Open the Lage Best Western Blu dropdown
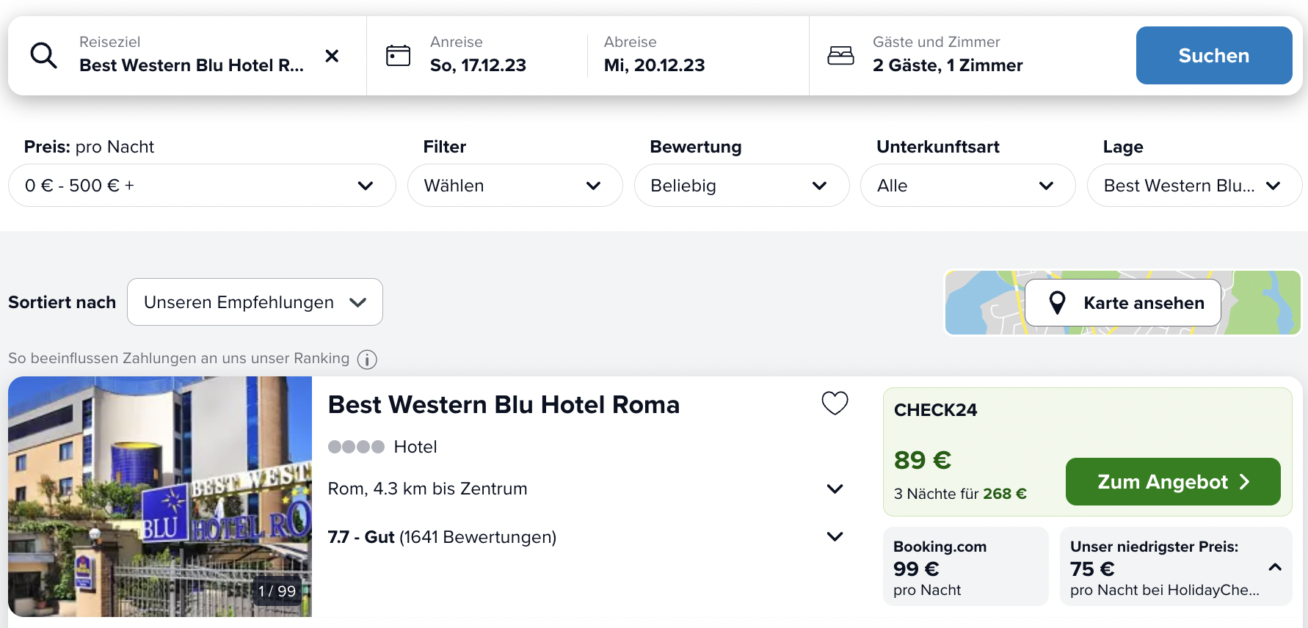 tap(1194, 186)
